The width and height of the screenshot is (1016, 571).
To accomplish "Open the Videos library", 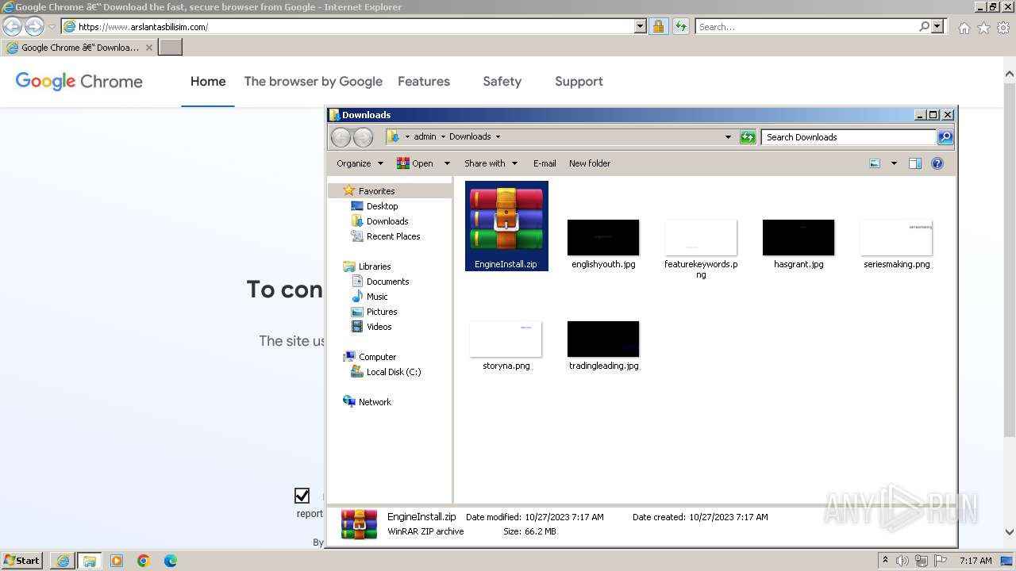I will tap(379, 327).
